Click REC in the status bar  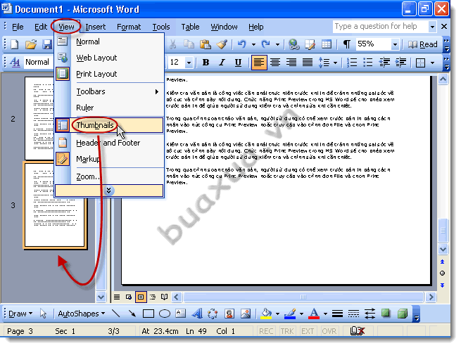point(266,331)
